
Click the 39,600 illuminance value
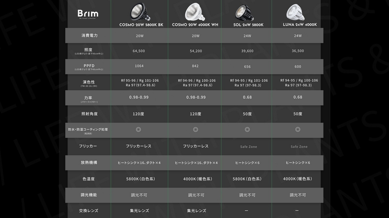point(247,51)
